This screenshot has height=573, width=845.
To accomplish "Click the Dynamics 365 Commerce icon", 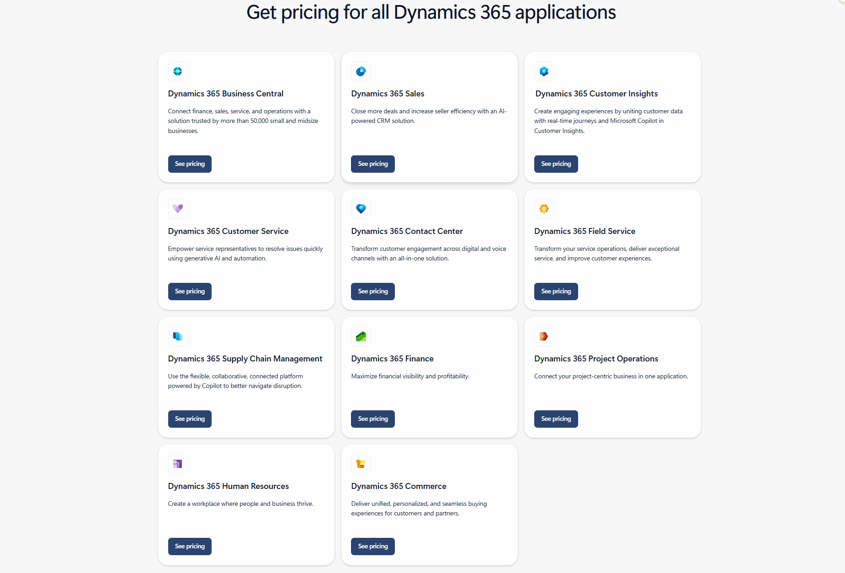I will pyautogui.click(x=361, y=464).
